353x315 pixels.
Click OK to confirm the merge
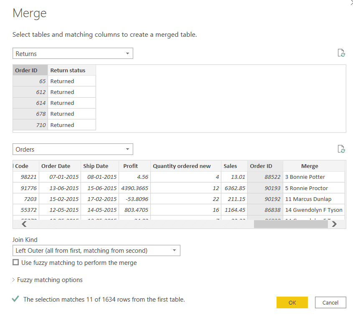[292, 302]
